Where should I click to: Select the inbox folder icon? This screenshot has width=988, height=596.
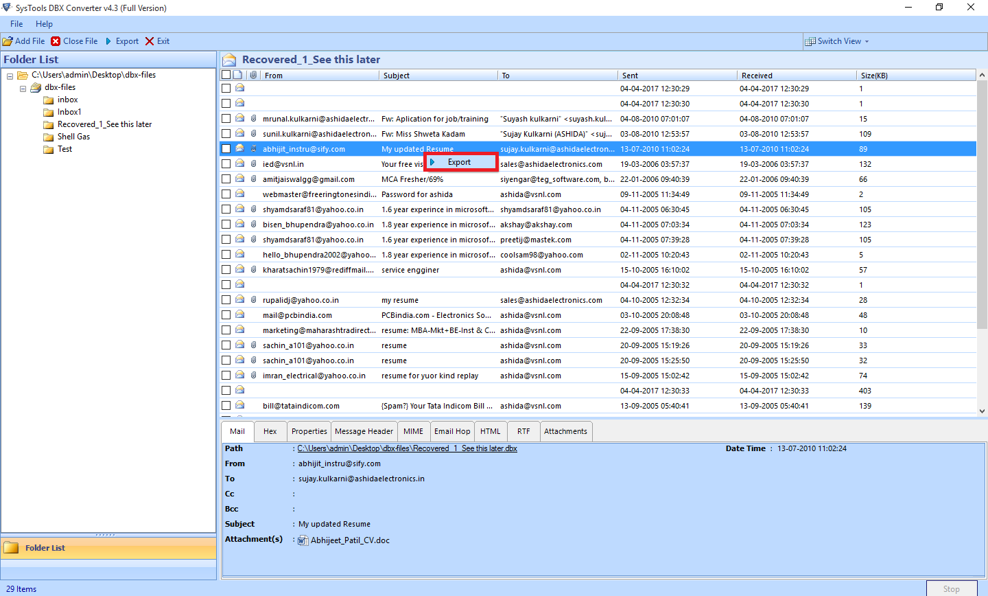click(48, 100)
